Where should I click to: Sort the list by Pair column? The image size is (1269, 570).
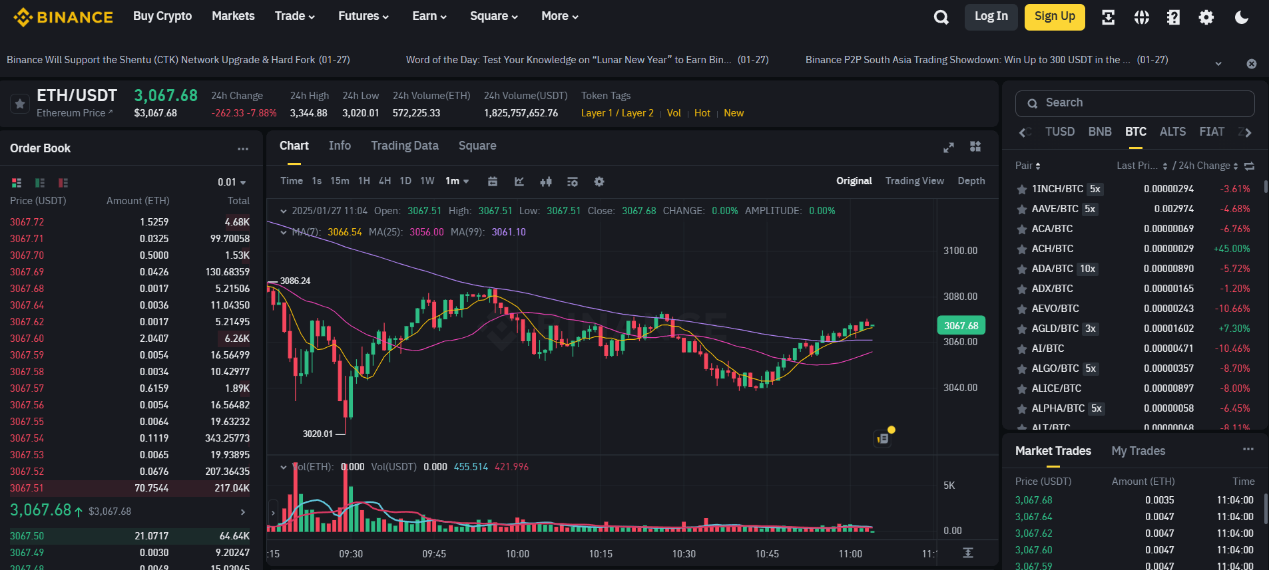[x=1027, y=166]
